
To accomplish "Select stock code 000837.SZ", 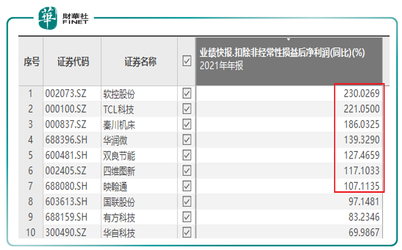I will [66, 124].
